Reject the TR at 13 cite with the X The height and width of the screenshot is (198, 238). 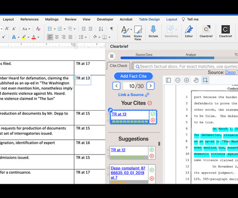click(x=153, y=120)
